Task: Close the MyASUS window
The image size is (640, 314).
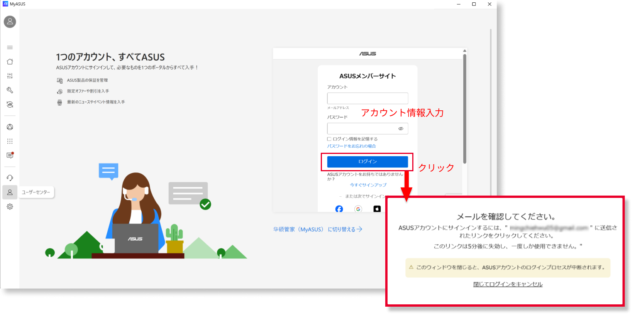Action: (489, 4)
